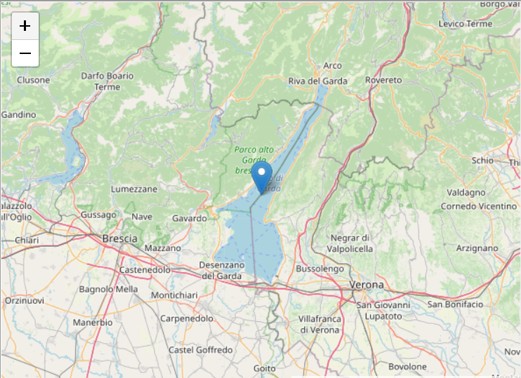Viewport: 521px width, 378px height.
Task: Click the Schio town label
Action: point(482,161)
